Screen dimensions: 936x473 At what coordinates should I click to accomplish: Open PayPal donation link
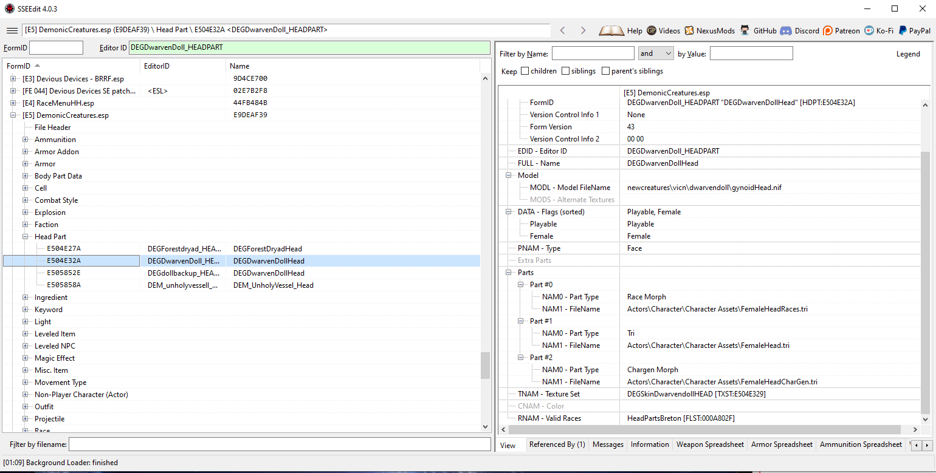point(914,30)
